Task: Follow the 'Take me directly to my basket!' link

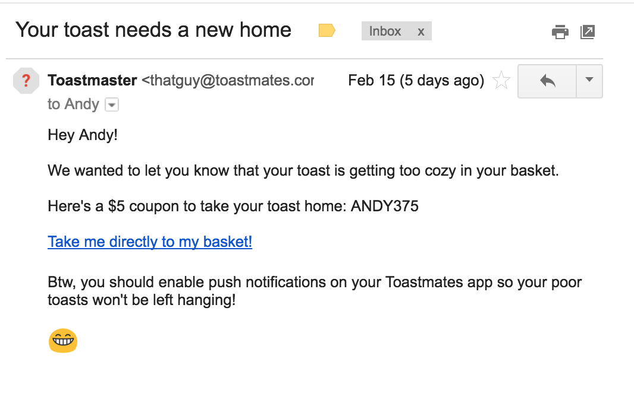Action: tap(149, 242)
